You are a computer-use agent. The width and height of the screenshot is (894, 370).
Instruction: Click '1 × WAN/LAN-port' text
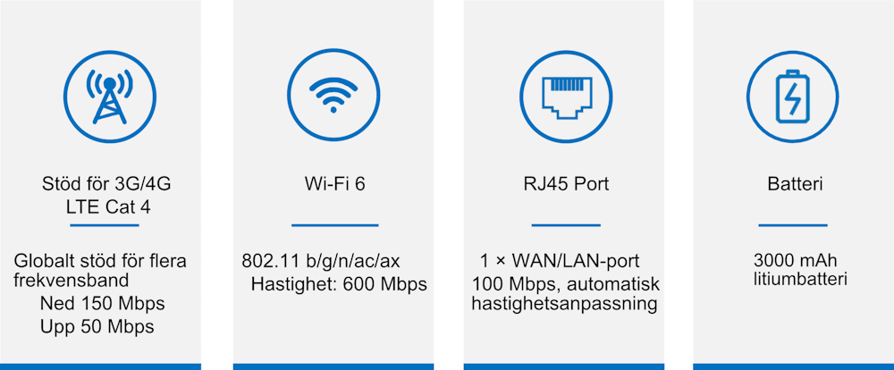coord(559,261)
